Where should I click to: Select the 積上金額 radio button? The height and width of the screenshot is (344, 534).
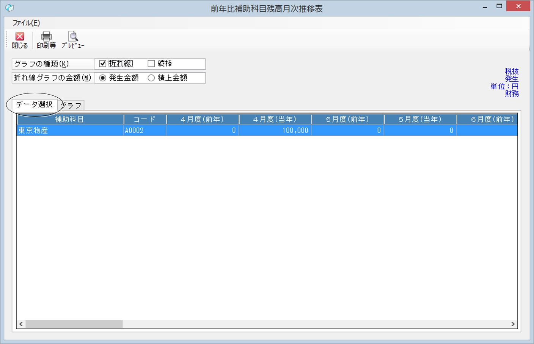point(151,78)
